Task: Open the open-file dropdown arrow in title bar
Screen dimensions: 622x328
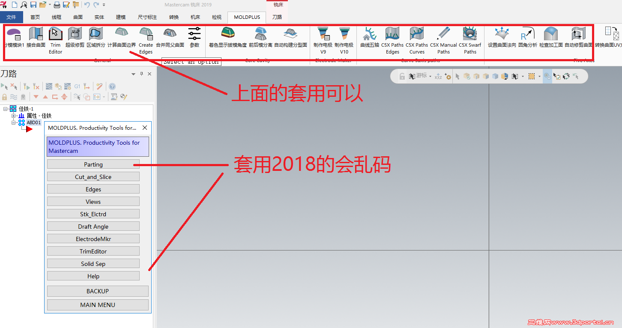Action: (x=50, y=5)
